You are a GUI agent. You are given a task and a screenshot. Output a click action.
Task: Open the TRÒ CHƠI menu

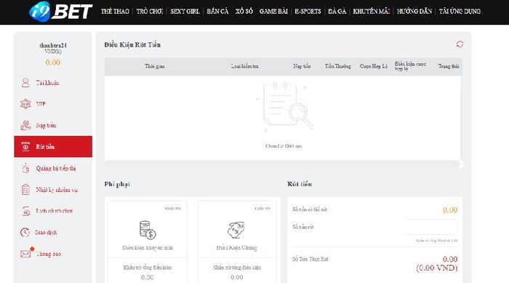pos(150,12)
